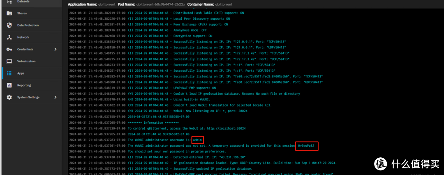Click the Credentials key icon
The image size is (444, 175).
[x=9, y=49]
